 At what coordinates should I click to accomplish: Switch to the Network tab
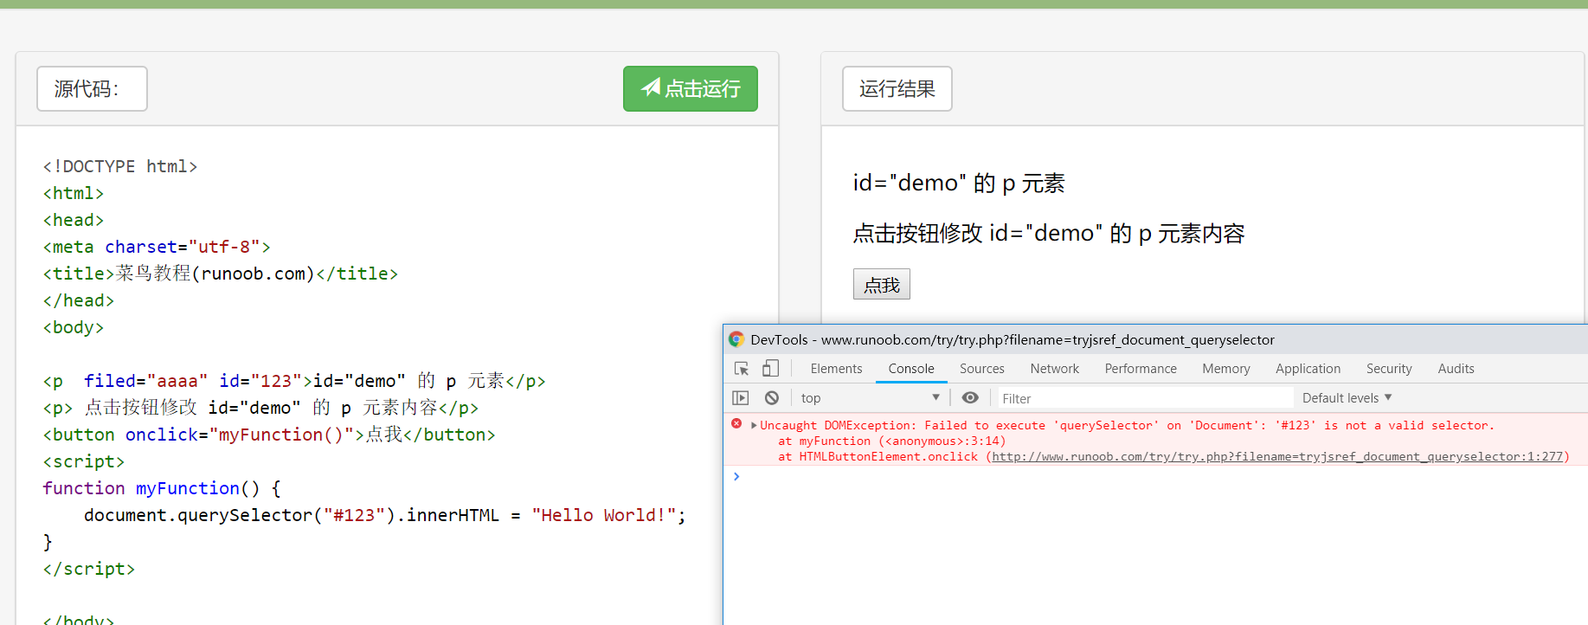tap(1054, 369)
